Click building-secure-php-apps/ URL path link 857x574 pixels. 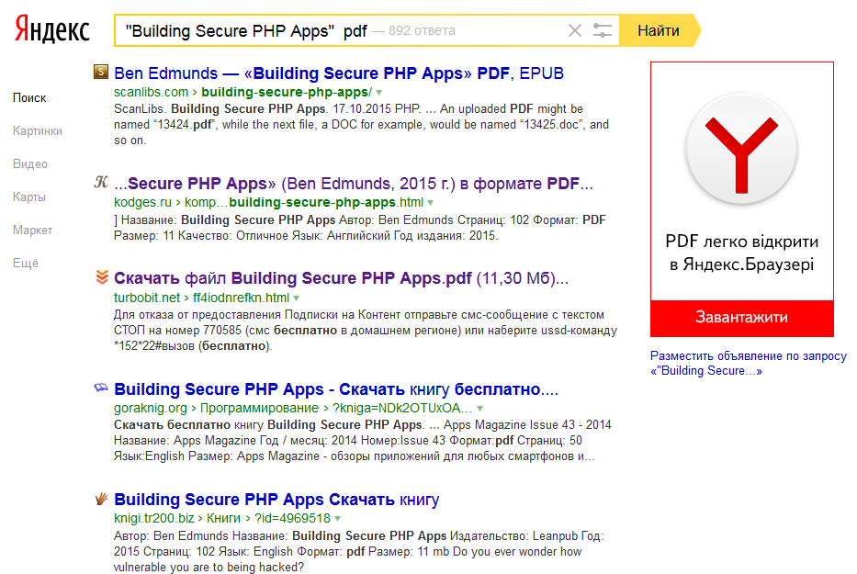pyautogui.click(x=287, y=92)
